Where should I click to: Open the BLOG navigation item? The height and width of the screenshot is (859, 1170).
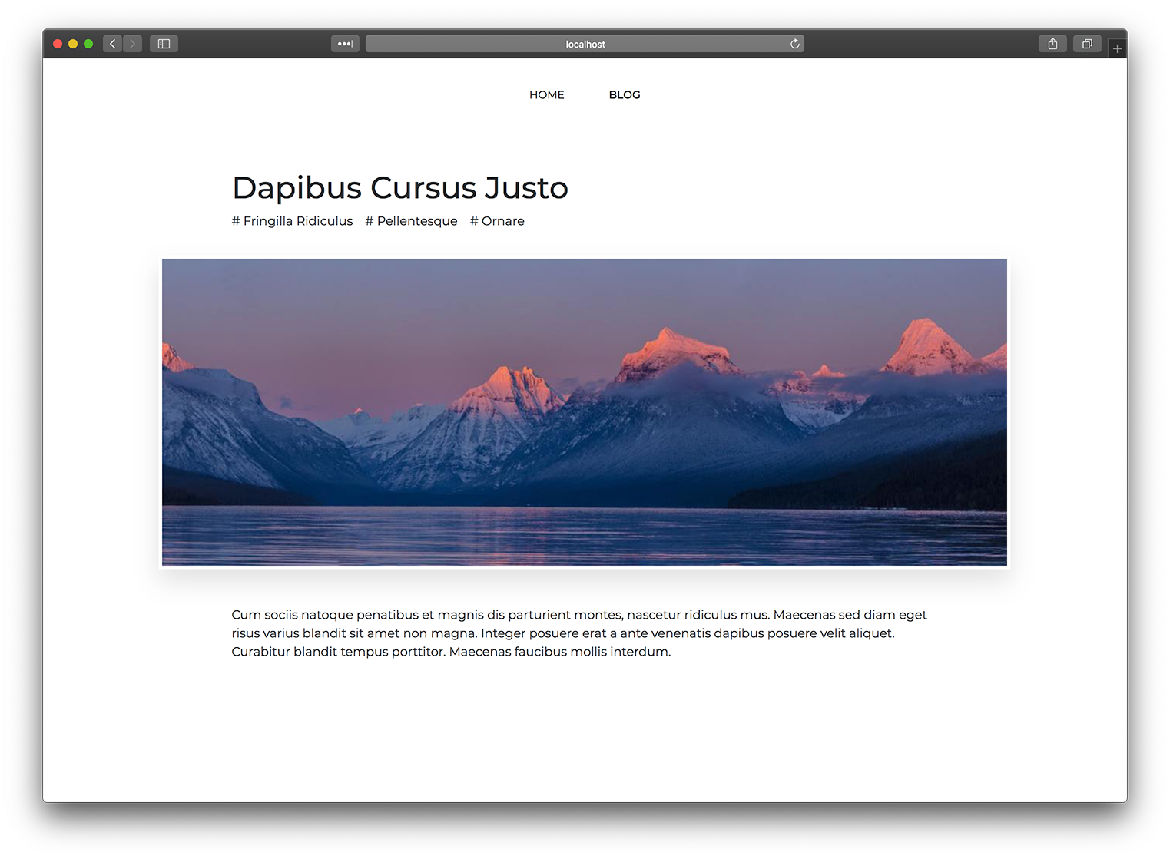[624, 95]
